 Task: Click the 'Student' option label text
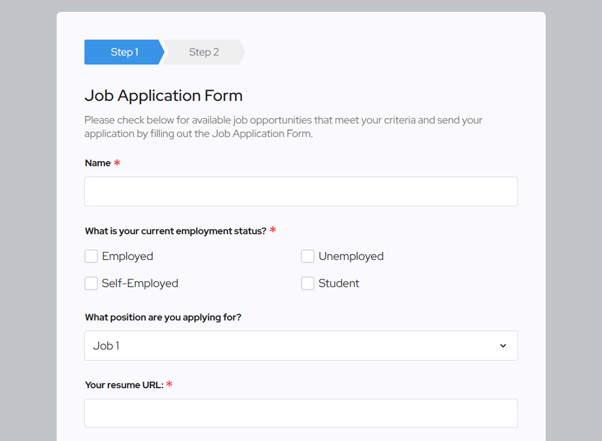click(x=338, y=283)
